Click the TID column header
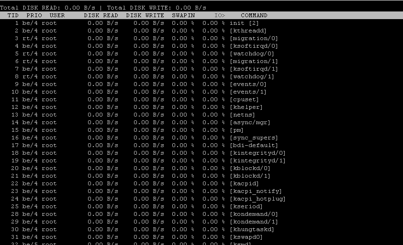This screenshot has height=245, width=403. tap(13, 15)
